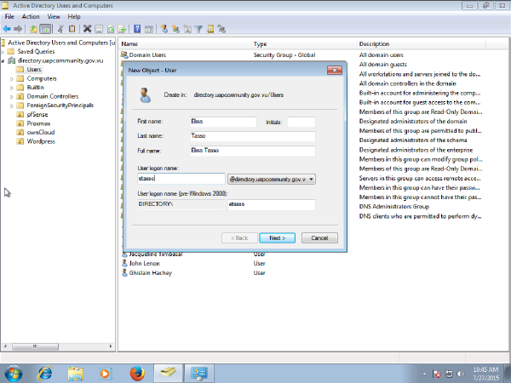Click the Initials input field
511x383 pixels.
click(301, 122)
